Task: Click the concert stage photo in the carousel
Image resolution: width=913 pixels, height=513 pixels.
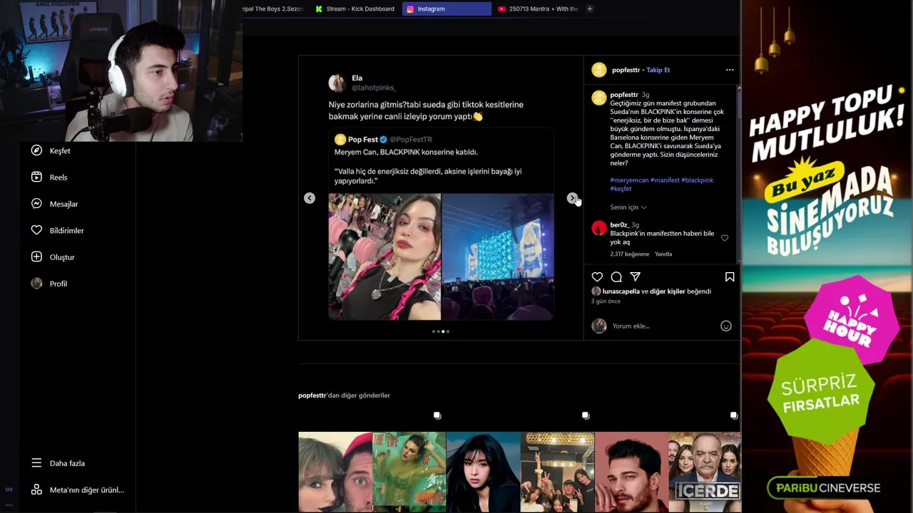Action: coord(498,256)
